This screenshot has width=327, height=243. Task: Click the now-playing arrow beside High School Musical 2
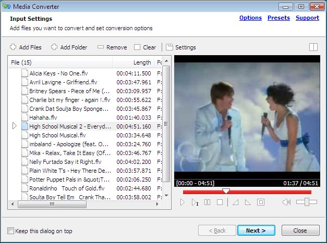[x=15, y=126]
